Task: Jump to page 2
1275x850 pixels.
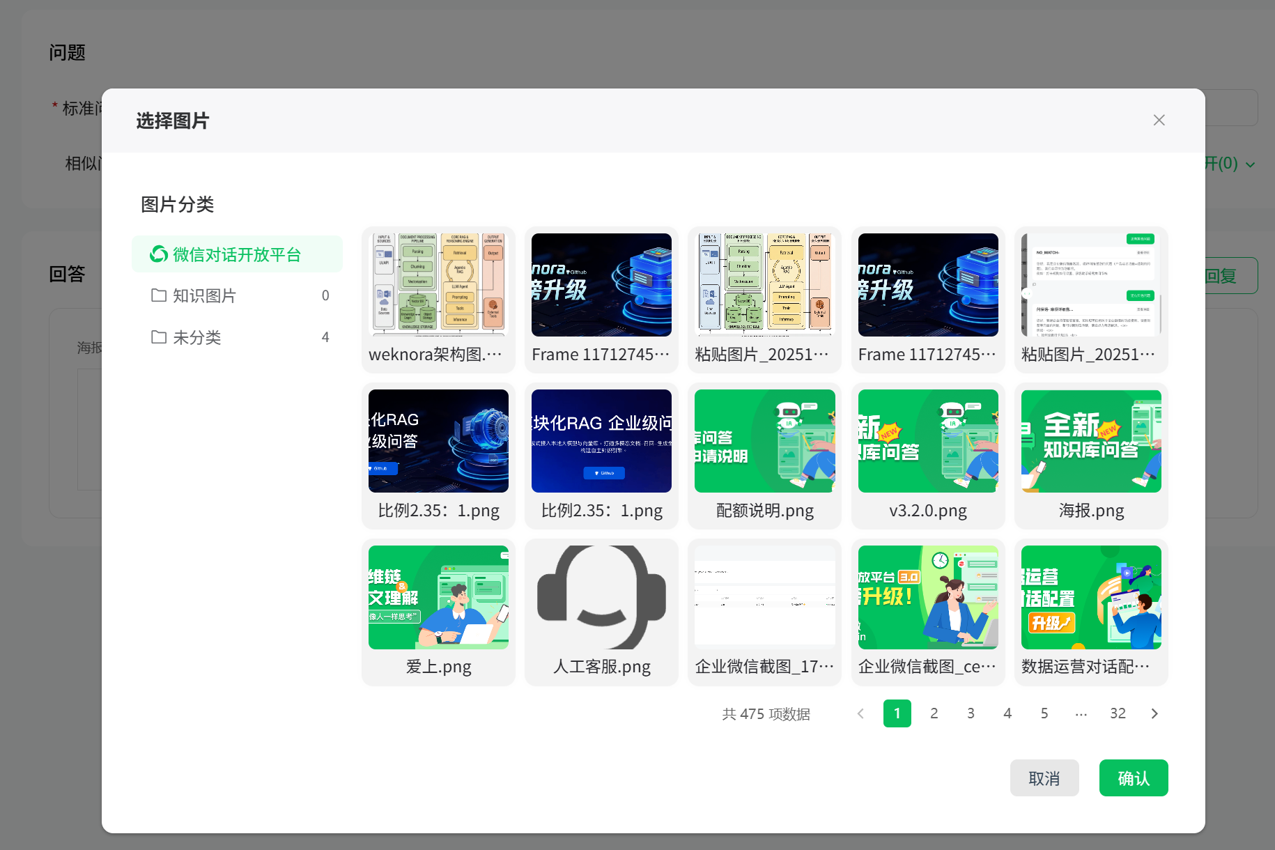Action: pyautogui.click(x=934, y=713)
